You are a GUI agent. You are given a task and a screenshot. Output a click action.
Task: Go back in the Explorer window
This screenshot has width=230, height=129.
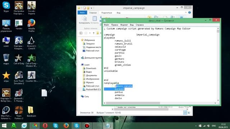pos(81,33)
